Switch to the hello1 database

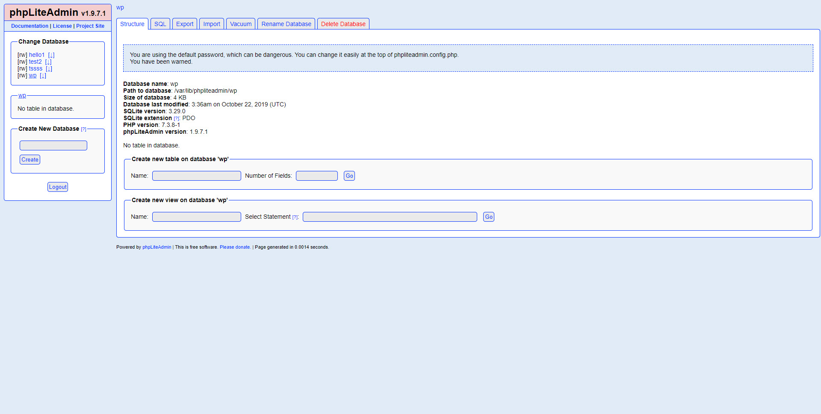tap(37, 55)
